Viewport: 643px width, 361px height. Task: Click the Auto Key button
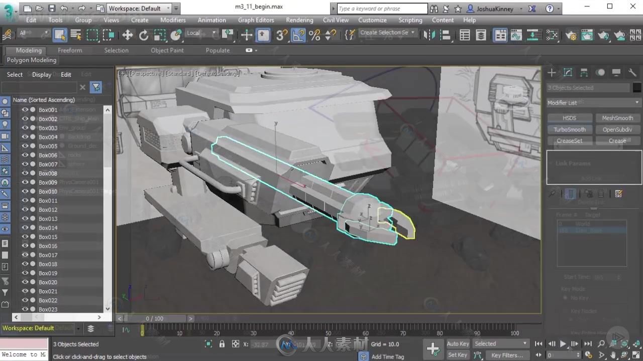click(458, 343)
